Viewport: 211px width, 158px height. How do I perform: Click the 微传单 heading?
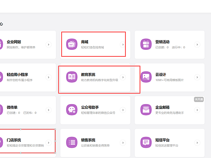(12, 107)
